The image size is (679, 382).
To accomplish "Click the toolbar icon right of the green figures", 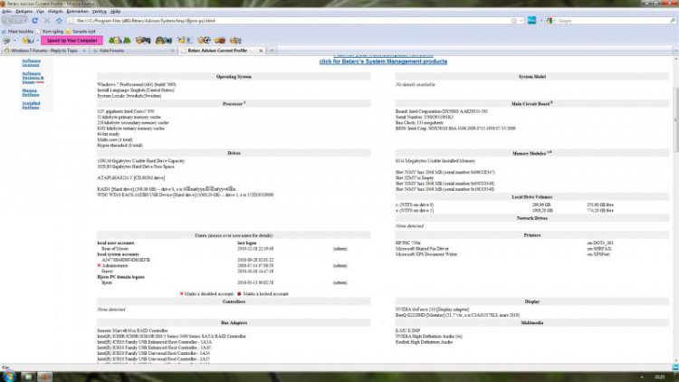I will pos(143,40).
